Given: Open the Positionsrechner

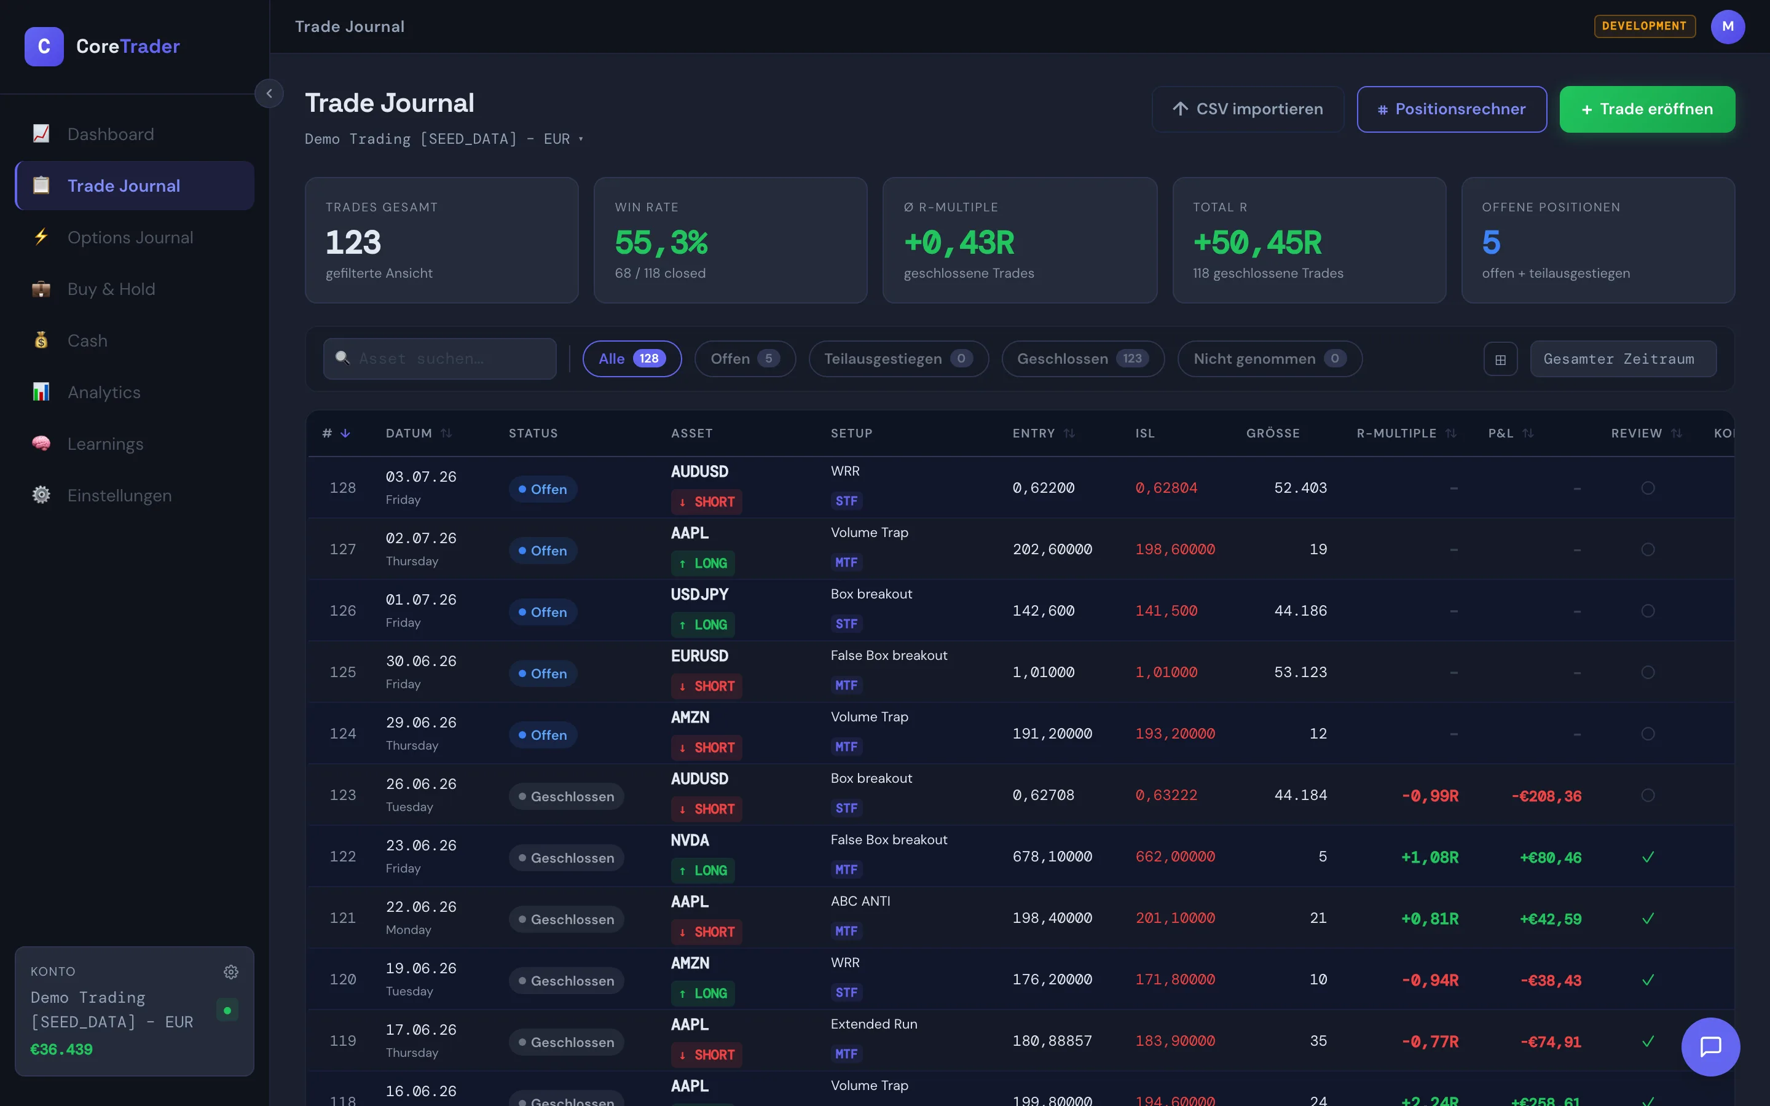Looking at the screenshot, I should [x=1451, y=109].
